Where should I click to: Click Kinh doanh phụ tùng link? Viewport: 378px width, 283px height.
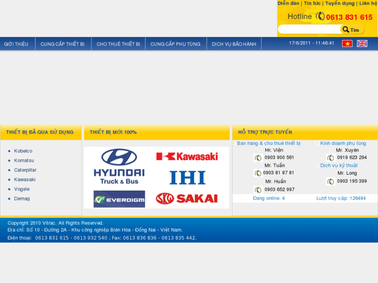(343, 143)
